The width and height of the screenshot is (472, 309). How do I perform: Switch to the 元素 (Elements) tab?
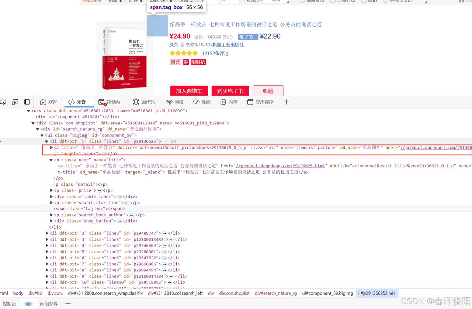[77, 102]
